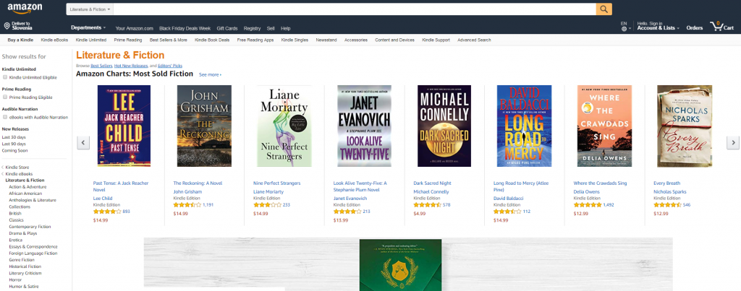Screen dimensions: 741x291
Task: Click the Registry link
Action: tap(252, 28)
